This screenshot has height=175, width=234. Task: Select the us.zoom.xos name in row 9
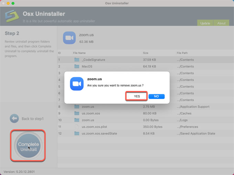click(91, 113)
